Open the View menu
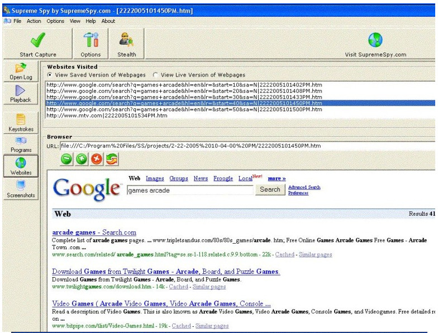This screenshot has width=438, height=333. 75,21
